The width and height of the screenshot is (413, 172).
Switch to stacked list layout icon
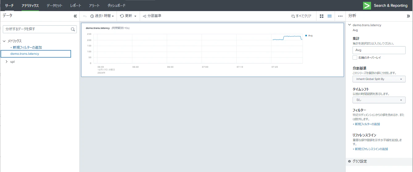329,16
